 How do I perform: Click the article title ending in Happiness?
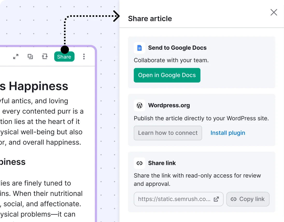tap(34, 86)
